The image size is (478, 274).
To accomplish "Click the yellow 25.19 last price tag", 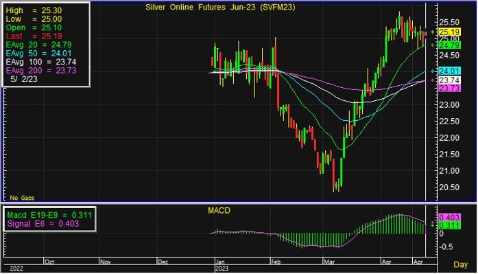I will tap(449, 32).
